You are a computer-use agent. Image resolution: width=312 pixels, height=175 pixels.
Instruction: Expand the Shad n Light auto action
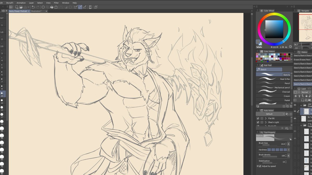(266, 122)
